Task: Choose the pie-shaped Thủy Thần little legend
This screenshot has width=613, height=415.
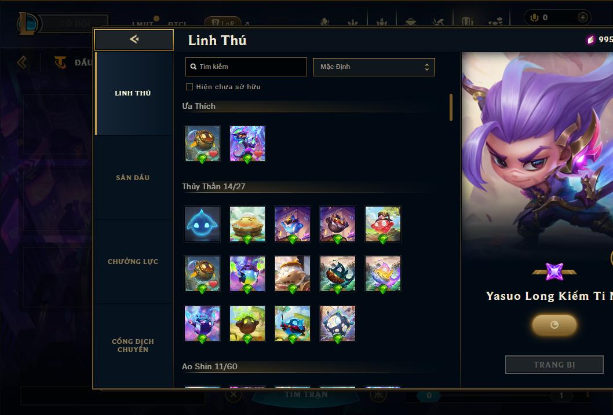Action: [247, 224]
